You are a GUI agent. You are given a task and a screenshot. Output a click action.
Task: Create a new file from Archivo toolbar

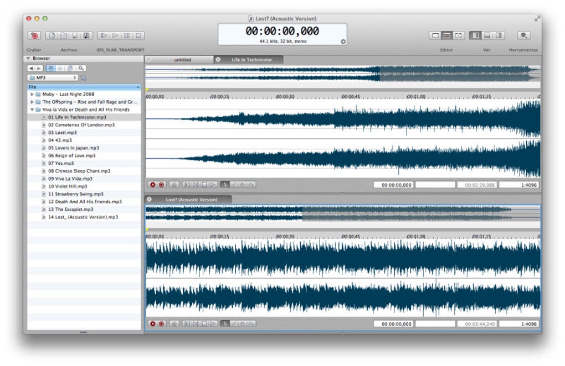tap(51, 35)
